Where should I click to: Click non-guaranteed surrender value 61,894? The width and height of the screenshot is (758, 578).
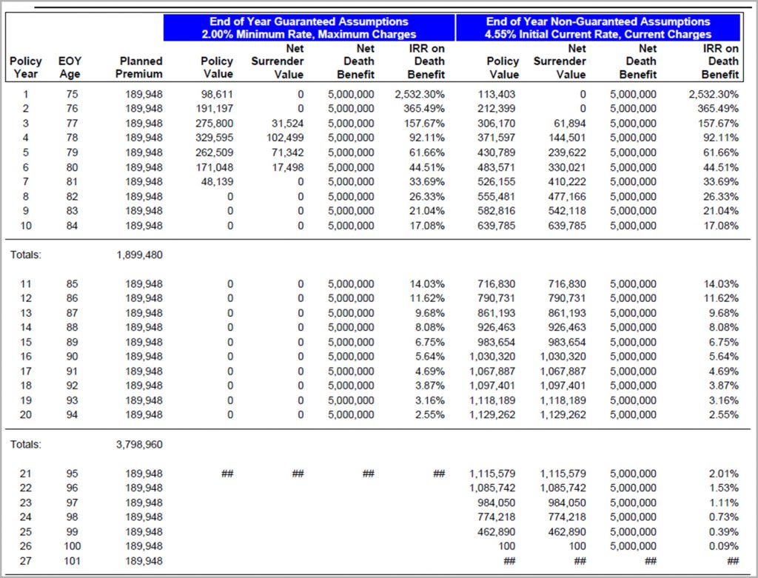pos(570,124)
